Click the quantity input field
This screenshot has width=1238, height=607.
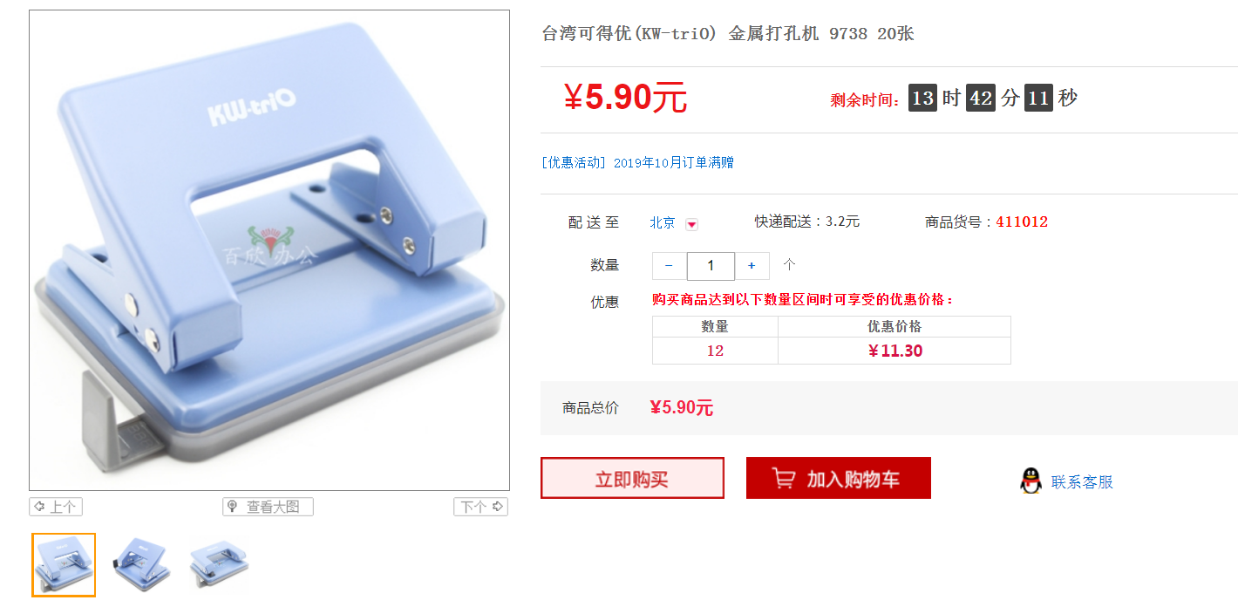[x=711, y=266]
